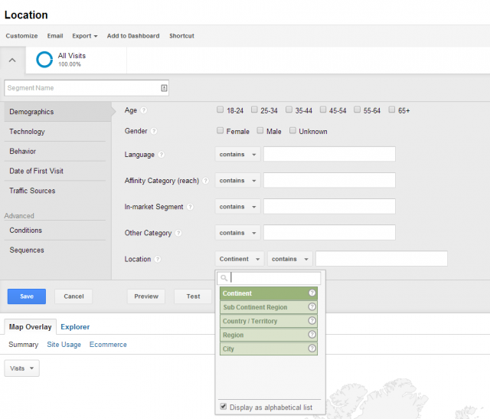Select Traffic Sources in segment sidebar
This screenshot has width=490, height=419.
pyautogui.click(x=54, y=191)
